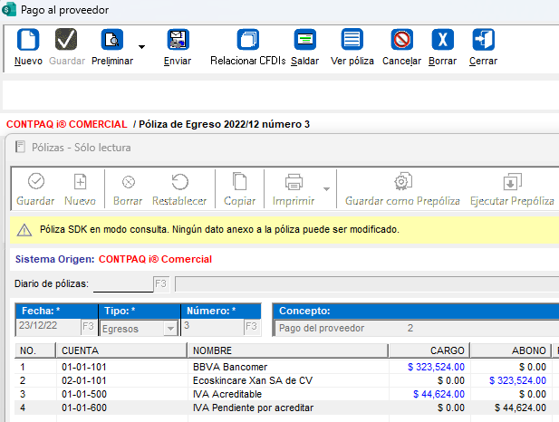Click Copiar in the póliza toolbar
Screen dimensions: 559x422
pyautogui.click(x=239, y=189)
